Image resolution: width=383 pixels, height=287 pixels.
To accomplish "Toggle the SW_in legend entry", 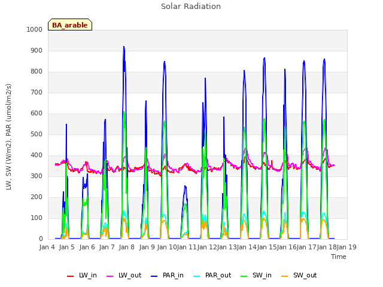I will (x=256, y=276).
